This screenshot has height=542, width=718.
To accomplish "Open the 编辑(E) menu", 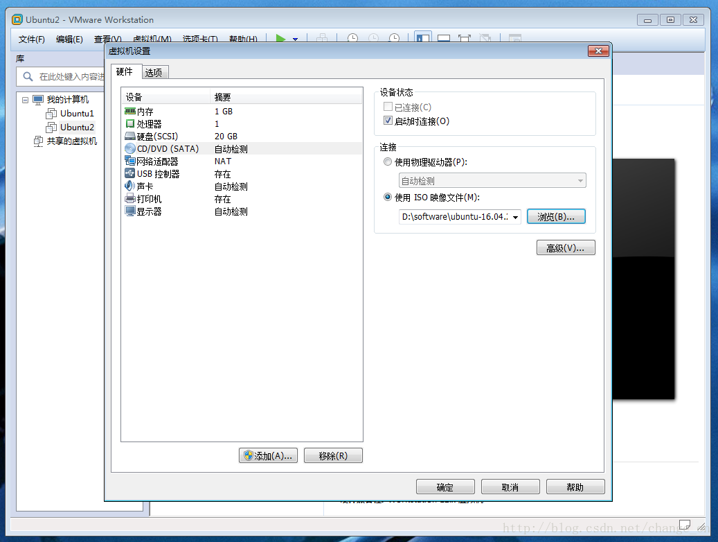I will point(70,40).
